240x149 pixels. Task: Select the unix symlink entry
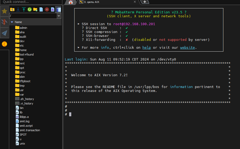click(x=20, y=144)
